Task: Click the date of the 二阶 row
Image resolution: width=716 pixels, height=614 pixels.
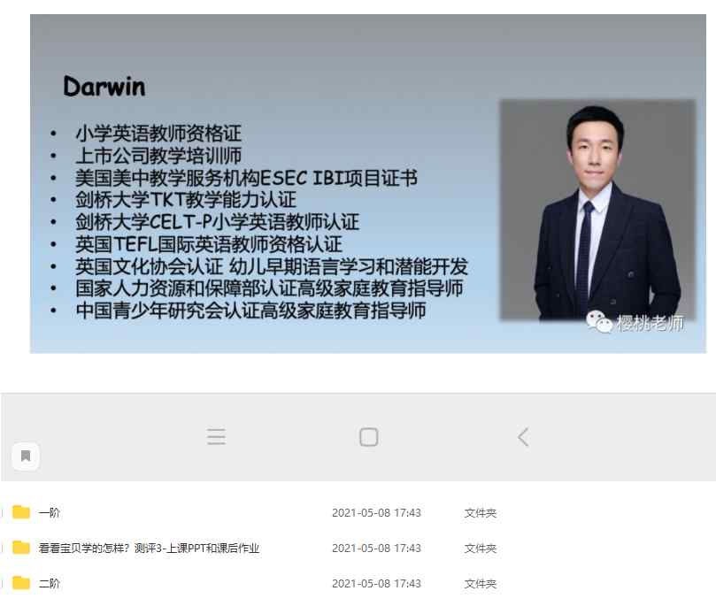Action: (376, 583)
